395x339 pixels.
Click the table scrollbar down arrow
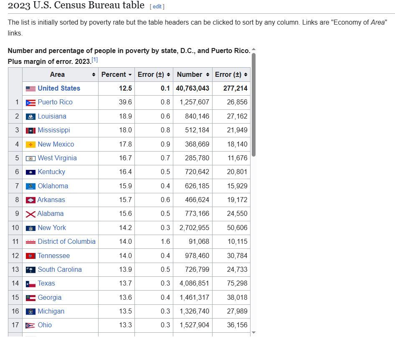coord(254,332)
